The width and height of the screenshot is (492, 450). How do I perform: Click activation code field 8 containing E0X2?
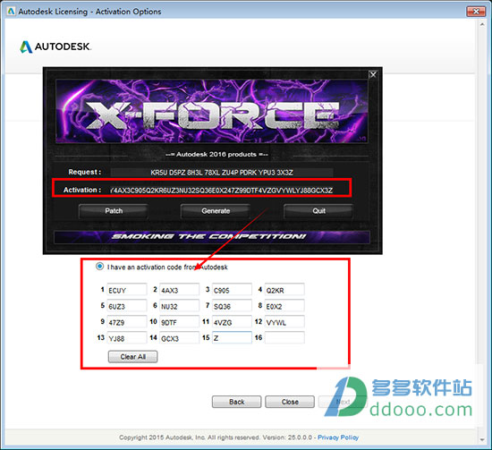coord(284,306)
